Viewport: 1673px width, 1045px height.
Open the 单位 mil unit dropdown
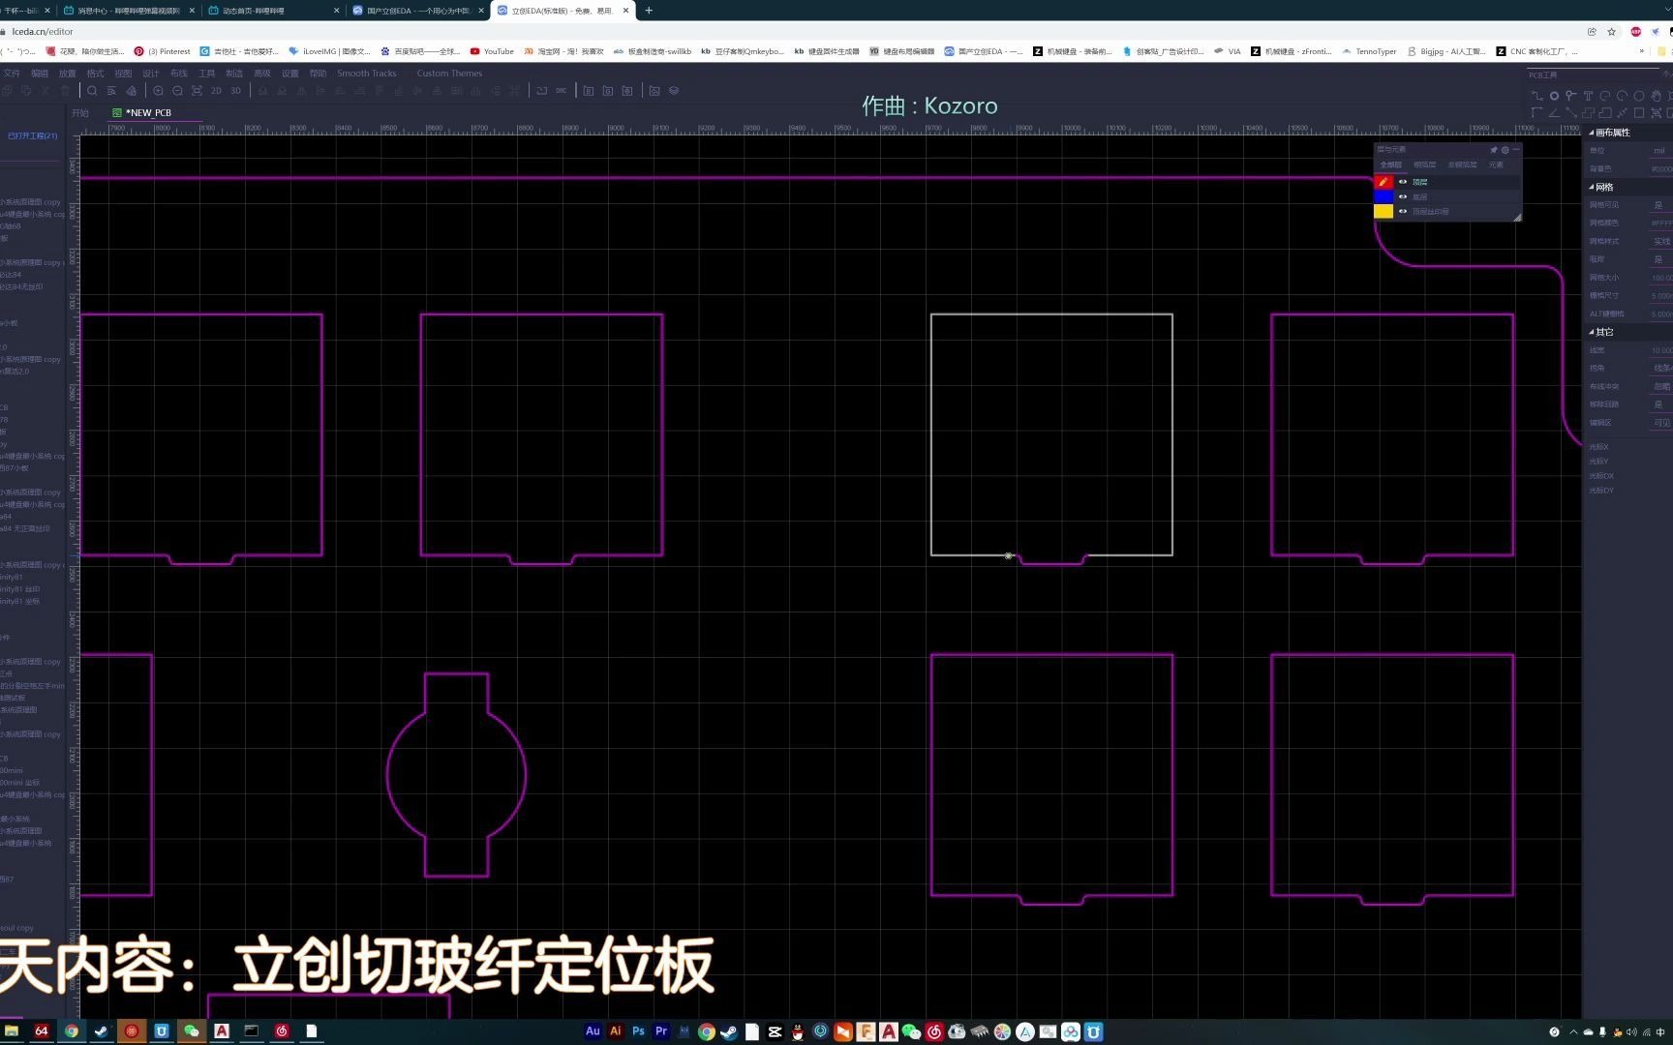(1660, 151)
